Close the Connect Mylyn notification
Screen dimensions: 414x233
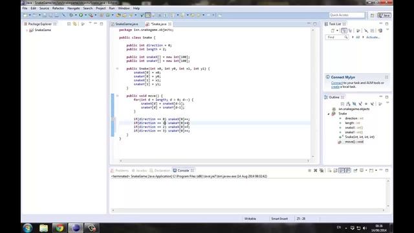pos(386,77)
